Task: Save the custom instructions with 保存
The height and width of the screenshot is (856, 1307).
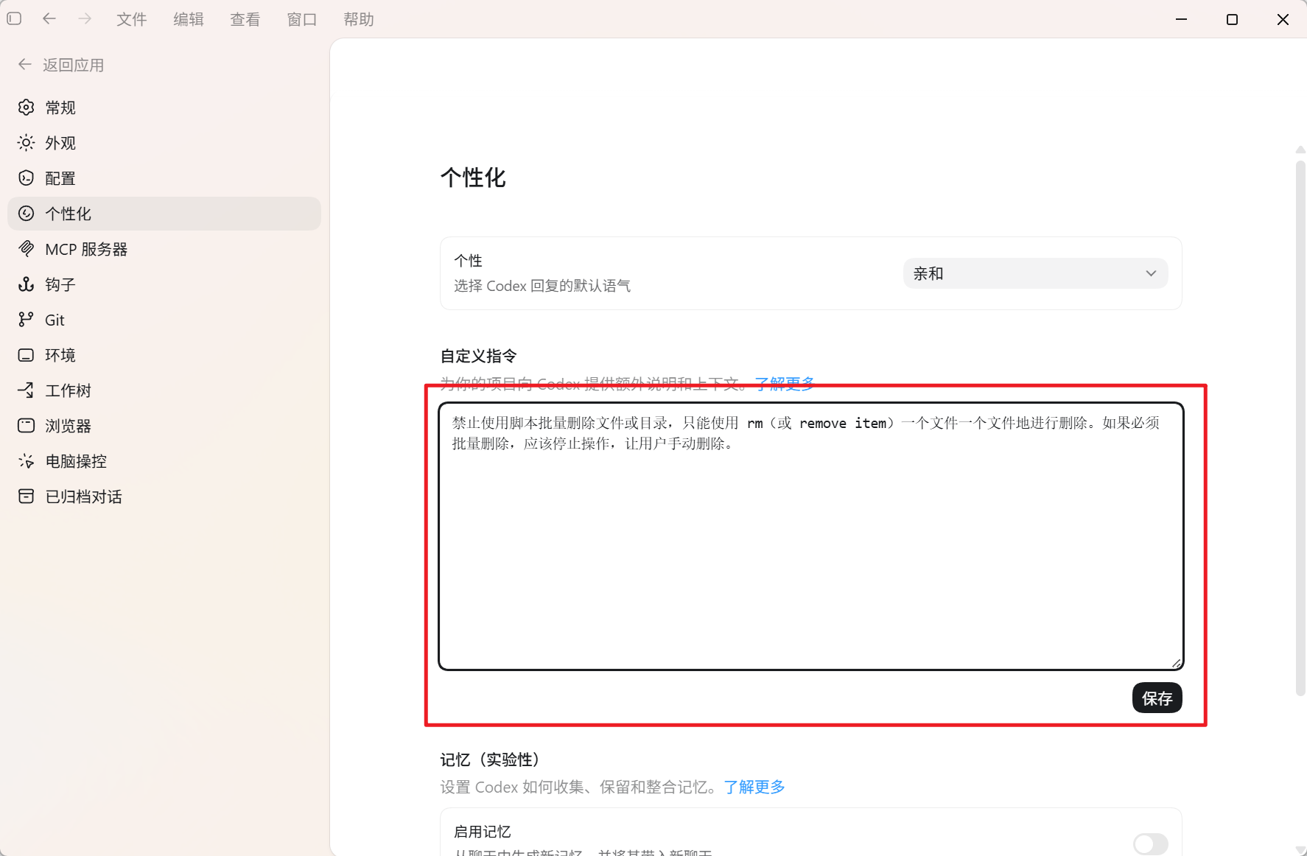Action: tap(1157, 698)
